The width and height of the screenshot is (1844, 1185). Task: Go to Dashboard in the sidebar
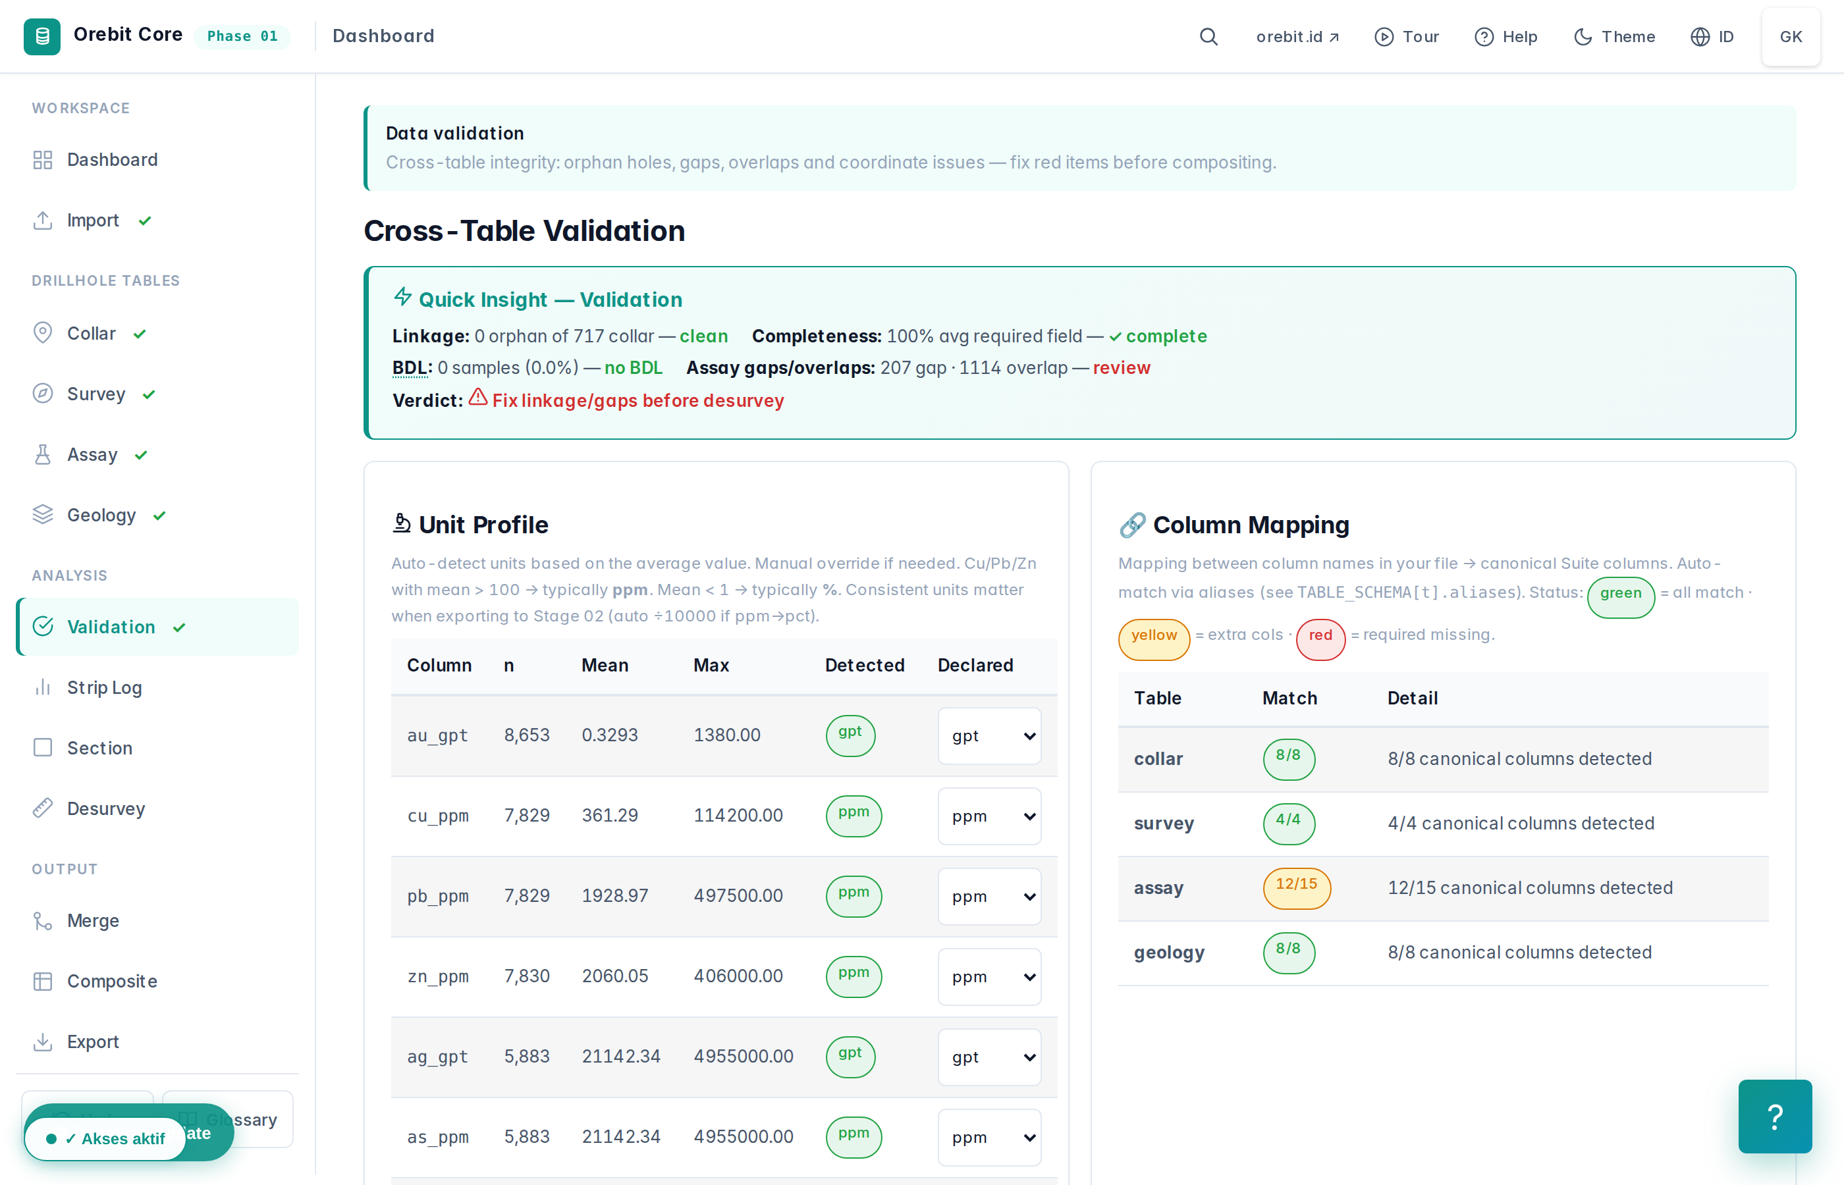click(x=157, y=160)
